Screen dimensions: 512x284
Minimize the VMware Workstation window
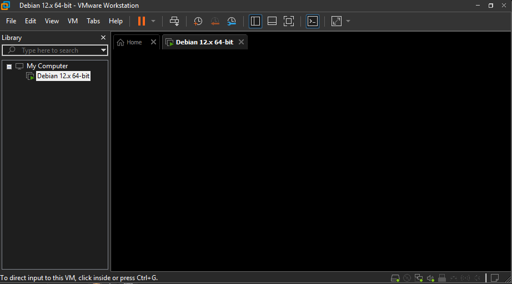tap(478, 6)
